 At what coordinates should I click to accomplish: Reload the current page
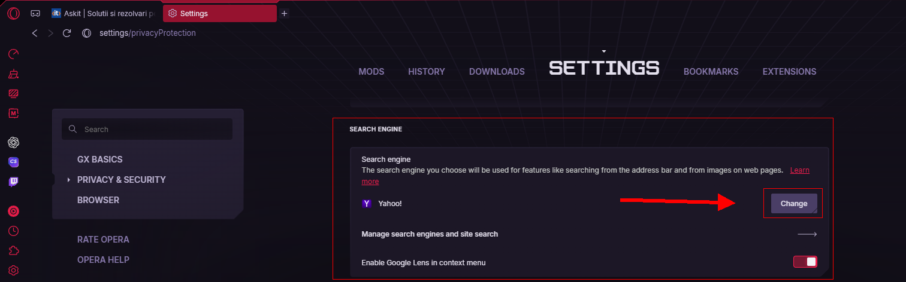click(67, 33)
